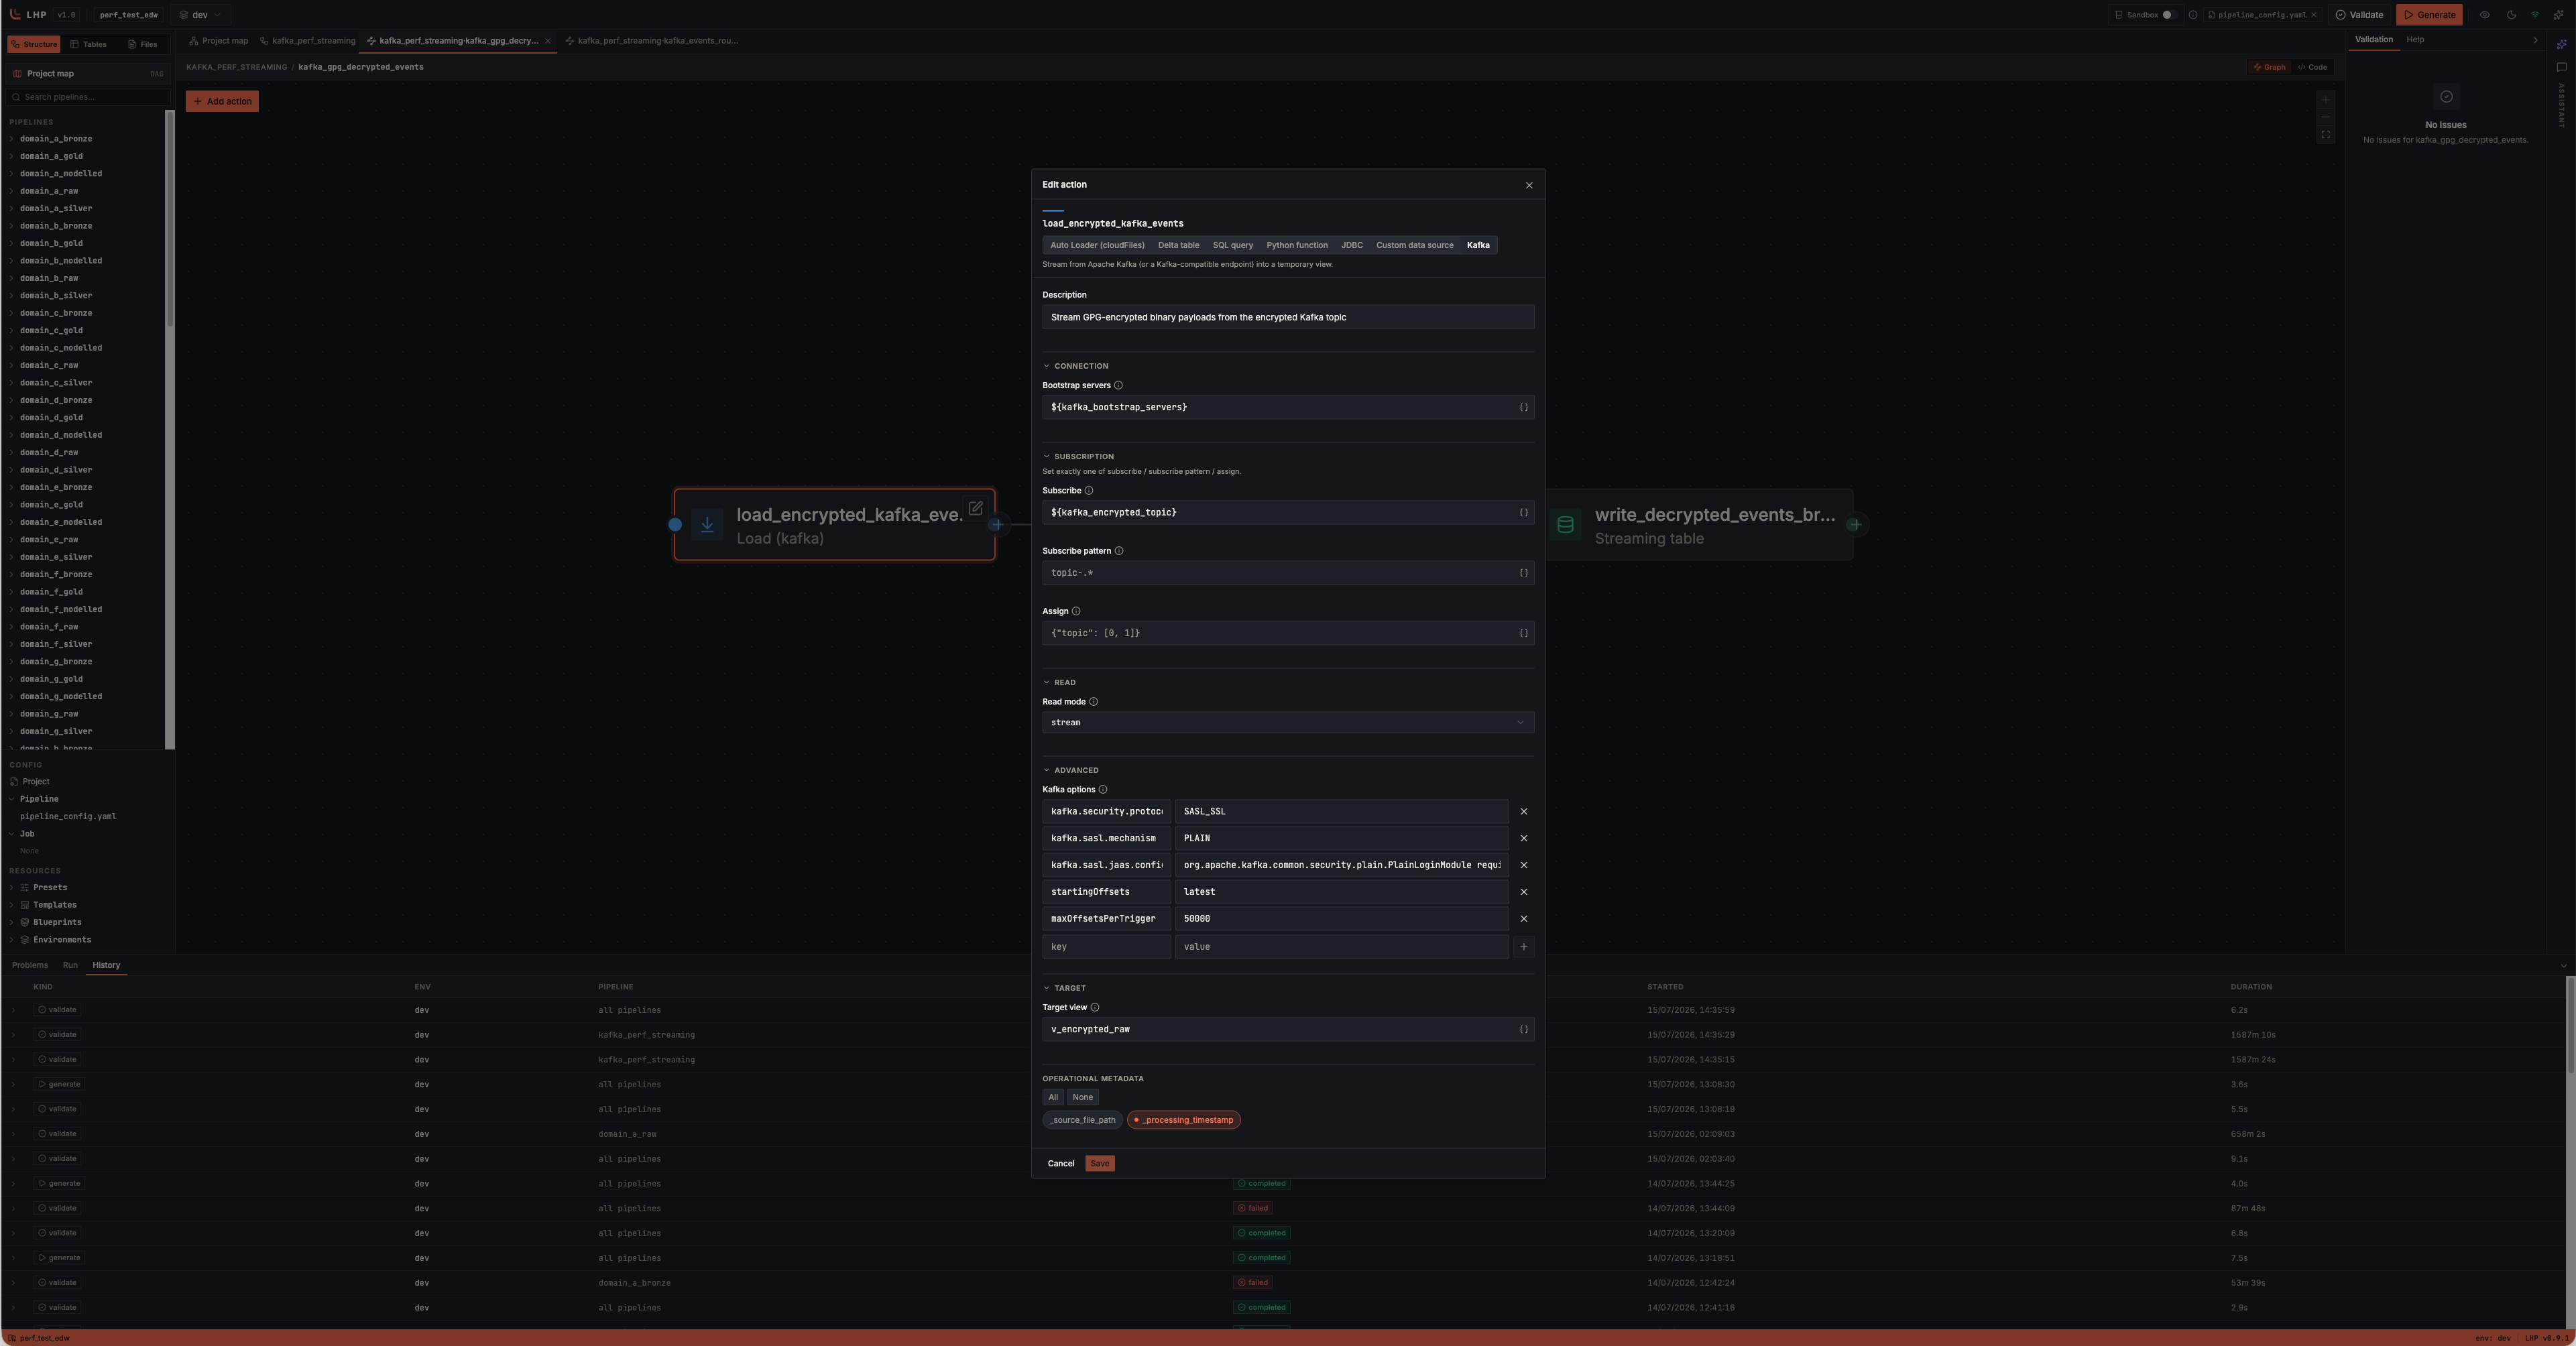Open the chat bubble in Assistant rail
The image size is (2576, 1346).
coord(2561,68)
